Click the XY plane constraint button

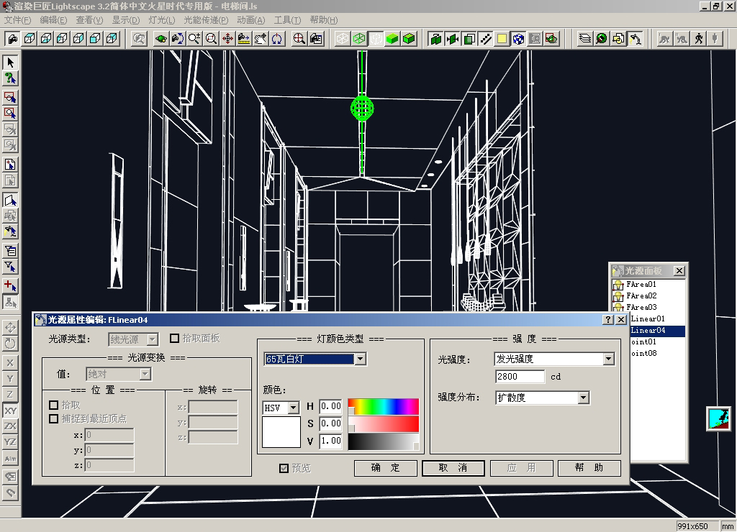[10, 411]
